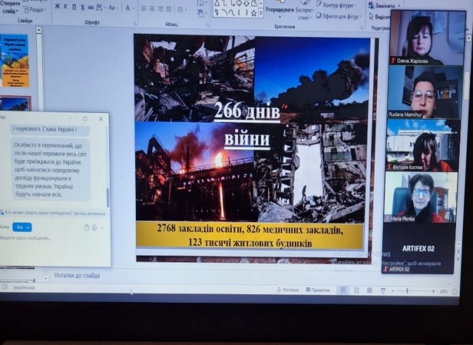Click attach file icon in chat
Screen dimensions: 473x345
(87, 228)
